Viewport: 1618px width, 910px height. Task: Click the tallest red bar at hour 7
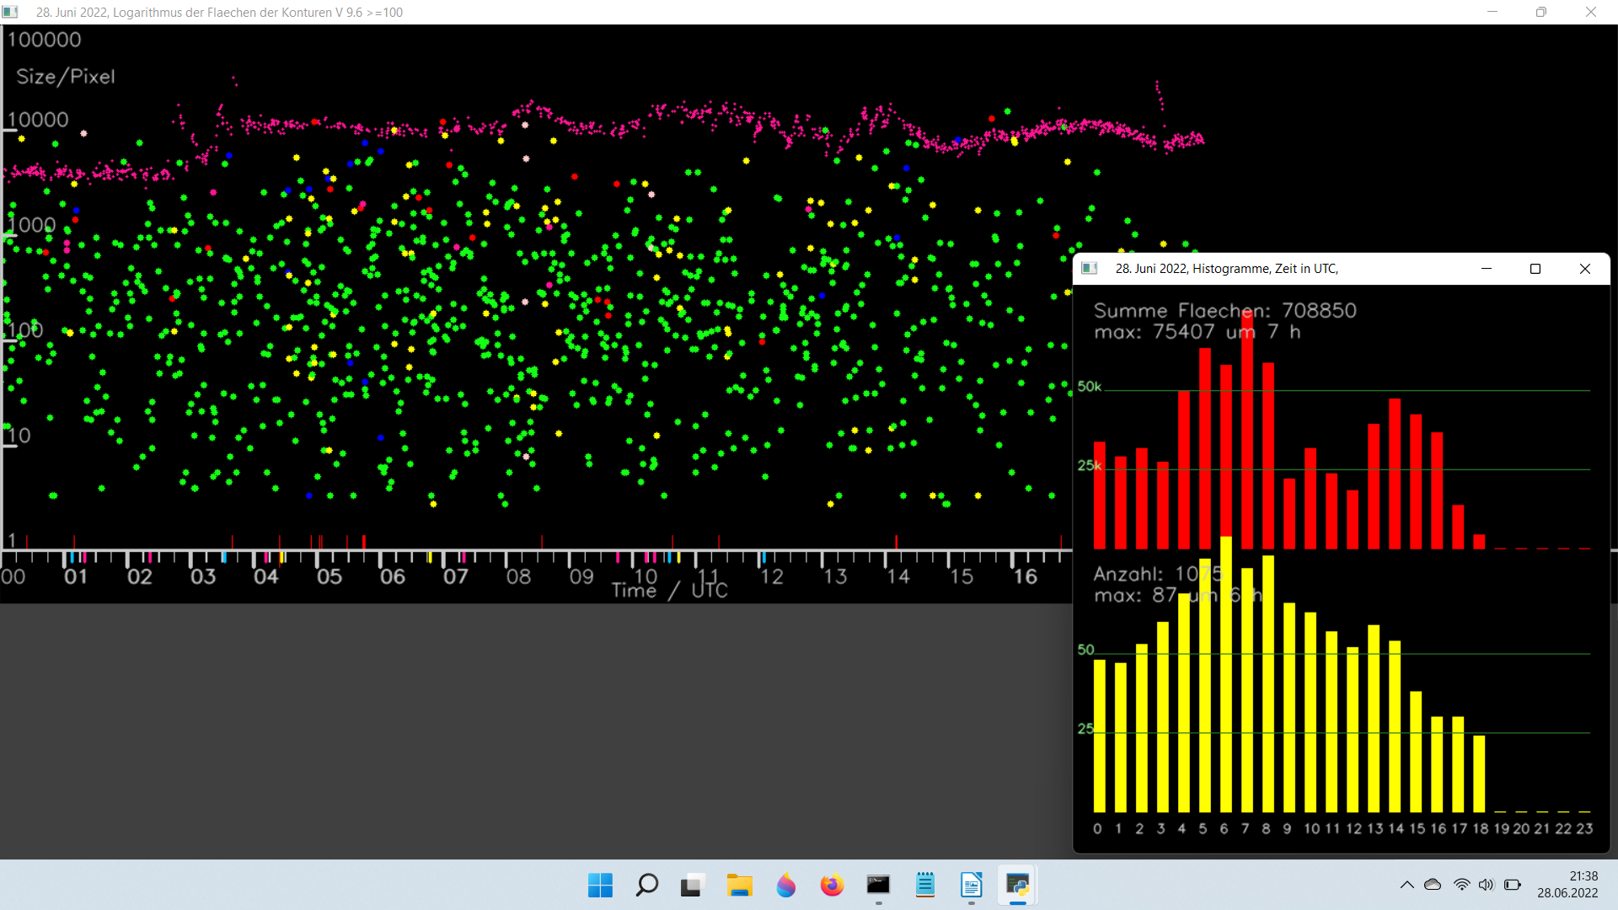(1247, 430)
